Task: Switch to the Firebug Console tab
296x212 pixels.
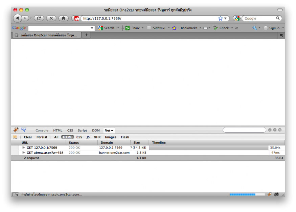Action: (x=42, y=130)
